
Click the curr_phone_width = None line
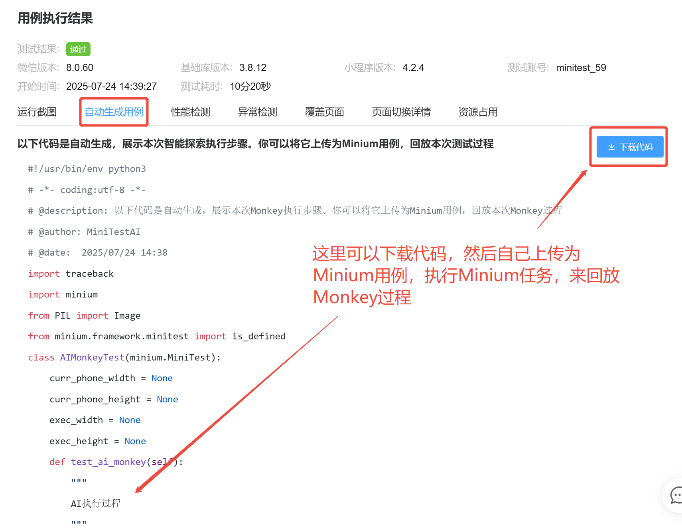(111, 378)
